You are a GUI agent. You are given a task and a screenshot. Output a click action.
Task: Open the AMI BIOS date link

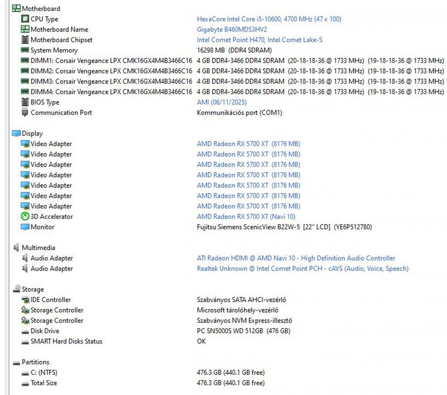pyautogui.click(x=222, y=102)
